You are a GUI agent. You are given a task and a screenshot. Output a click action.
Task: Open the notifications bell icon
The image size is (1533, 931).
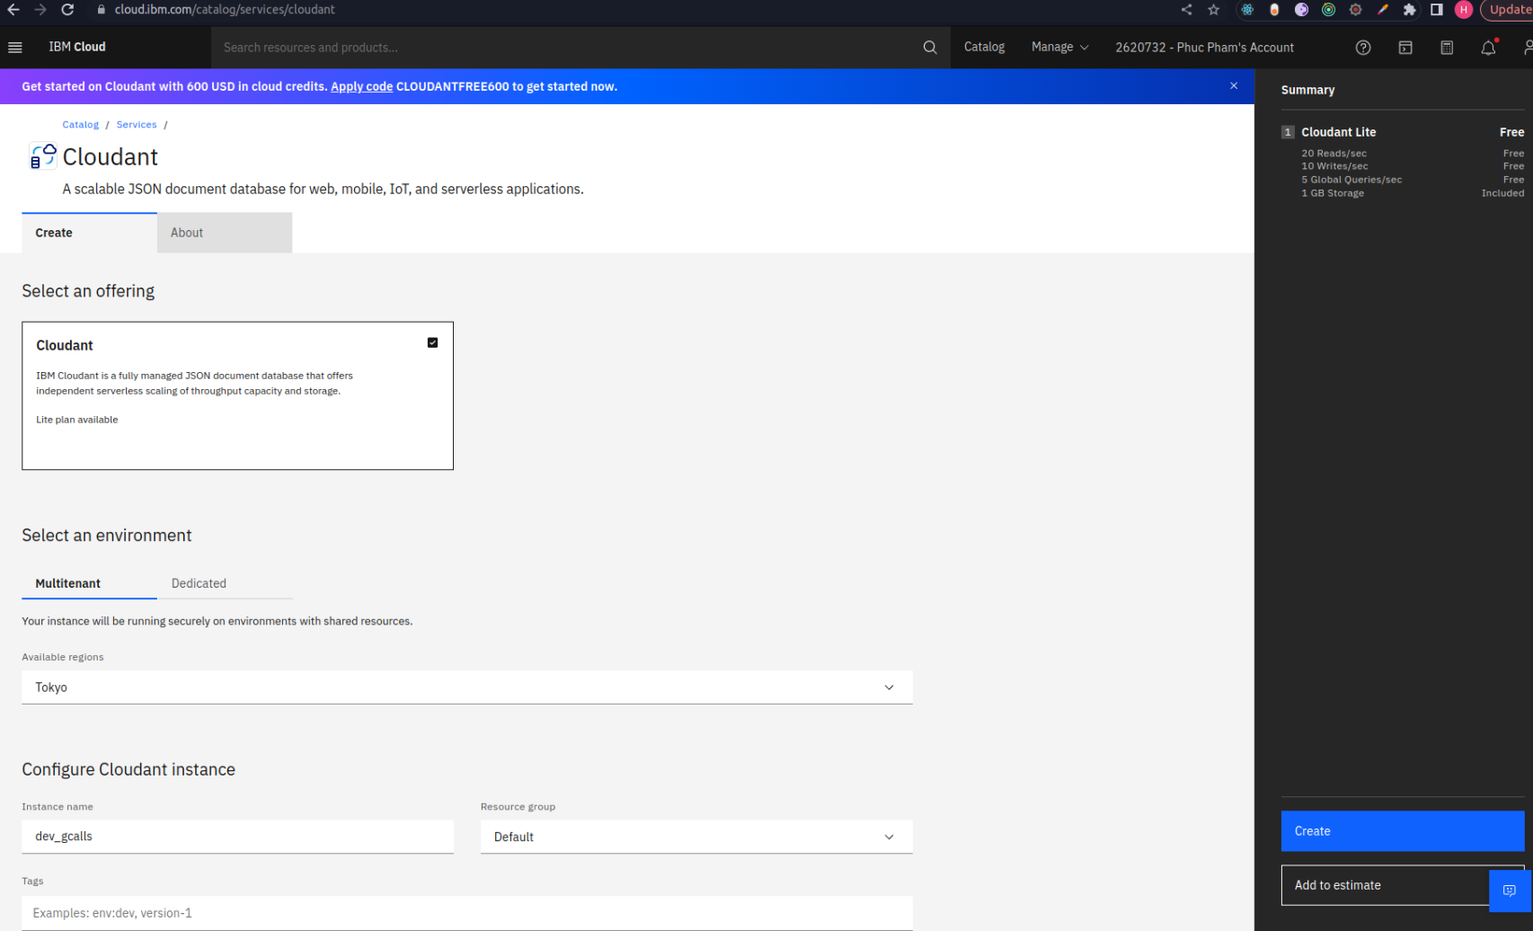1488,48
